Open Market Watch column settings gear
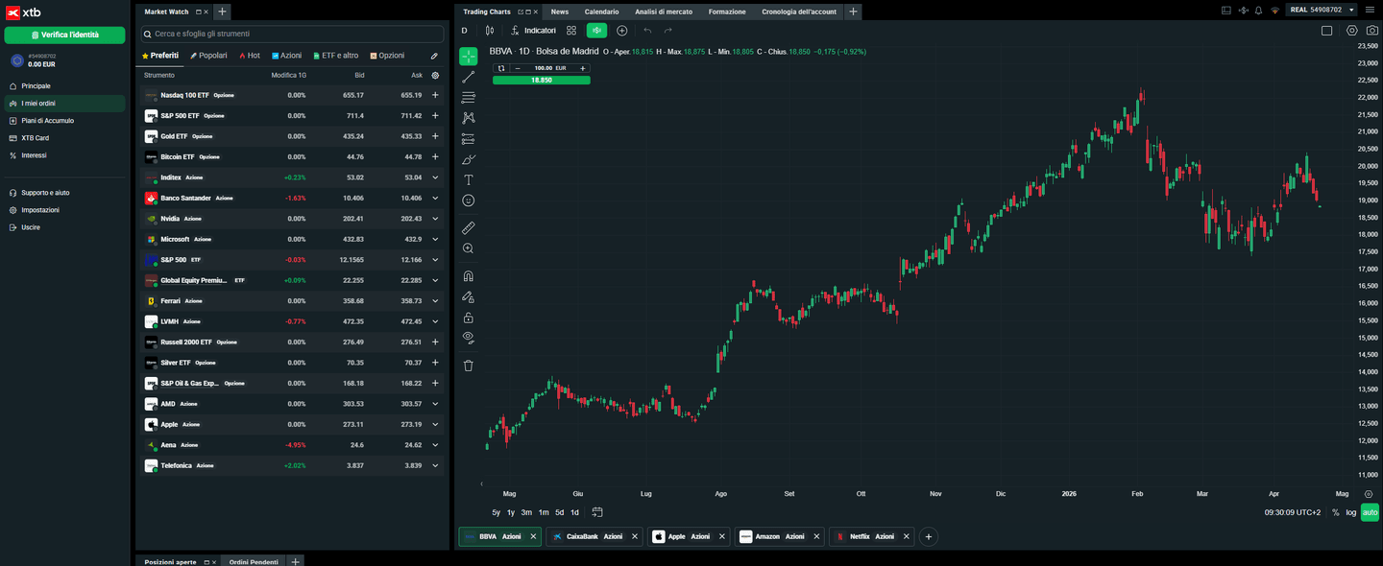Viewport: 1383px width, 566px height. click(435, 75)
